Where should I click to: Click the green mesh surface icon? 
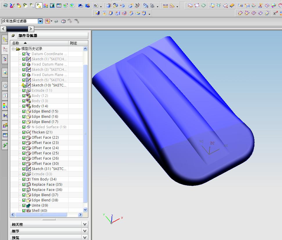pyautogui.click(x=204, y=6)
